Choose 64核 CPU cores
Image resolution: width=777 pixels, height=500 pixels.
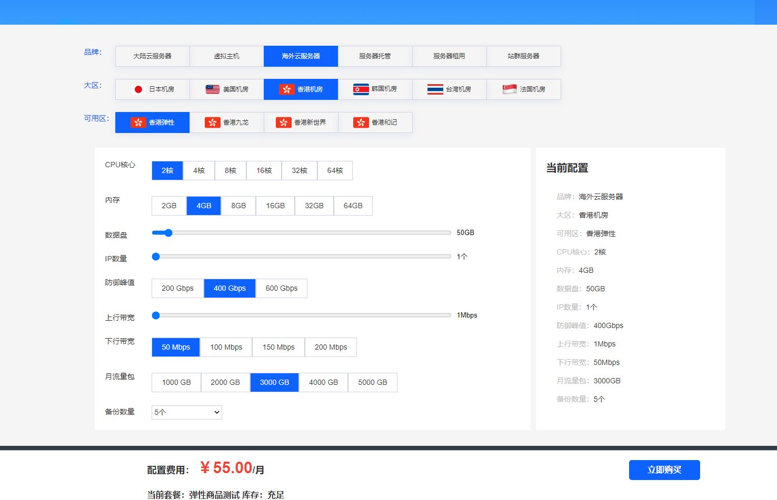pyautogui.click(x=335, y=171)
